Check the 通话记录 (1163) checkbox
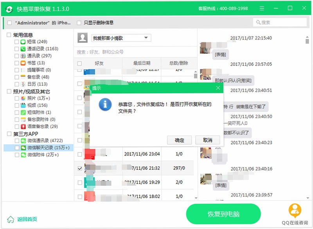313x229 pixels. (16, 49)
